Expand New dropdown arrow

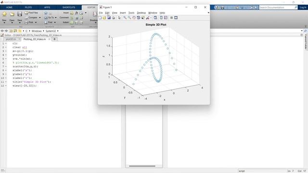(x=4, y=23)
